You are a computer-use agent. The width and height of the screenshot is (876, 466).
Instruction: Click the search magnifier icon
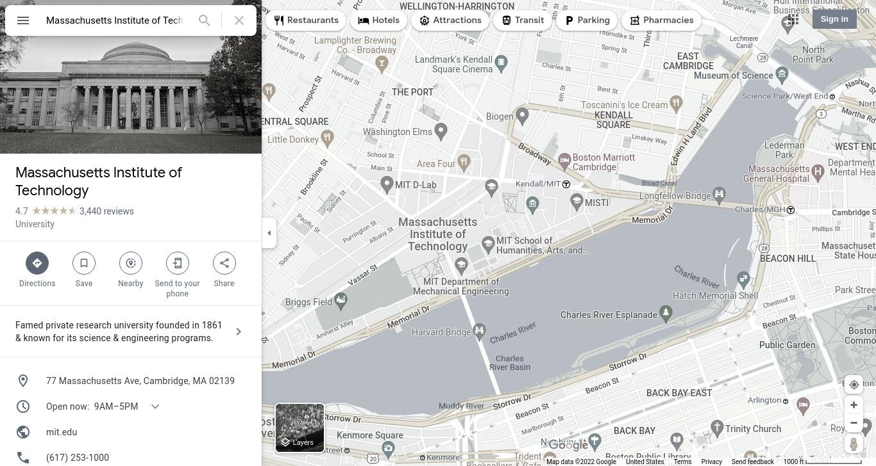205,20
